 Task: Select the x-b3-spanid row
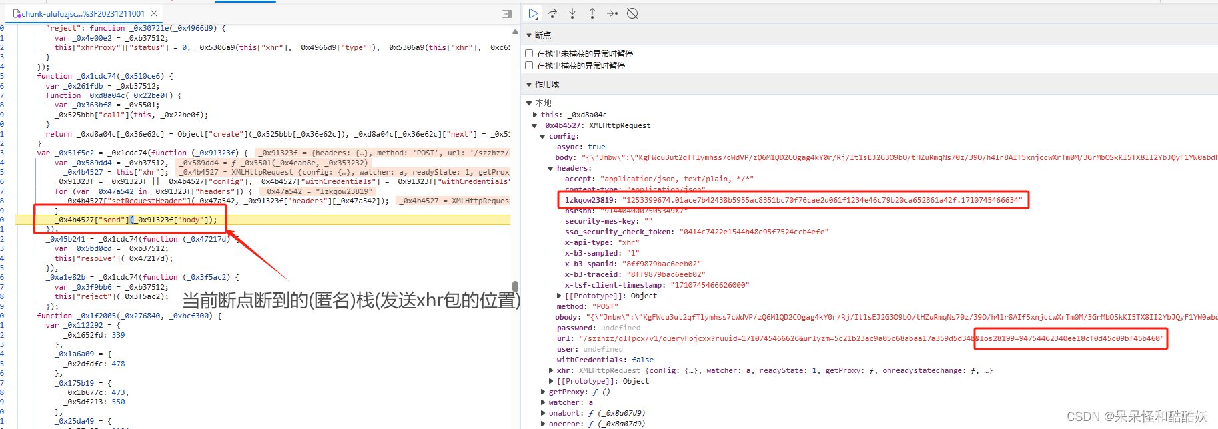tap(632, 264)
